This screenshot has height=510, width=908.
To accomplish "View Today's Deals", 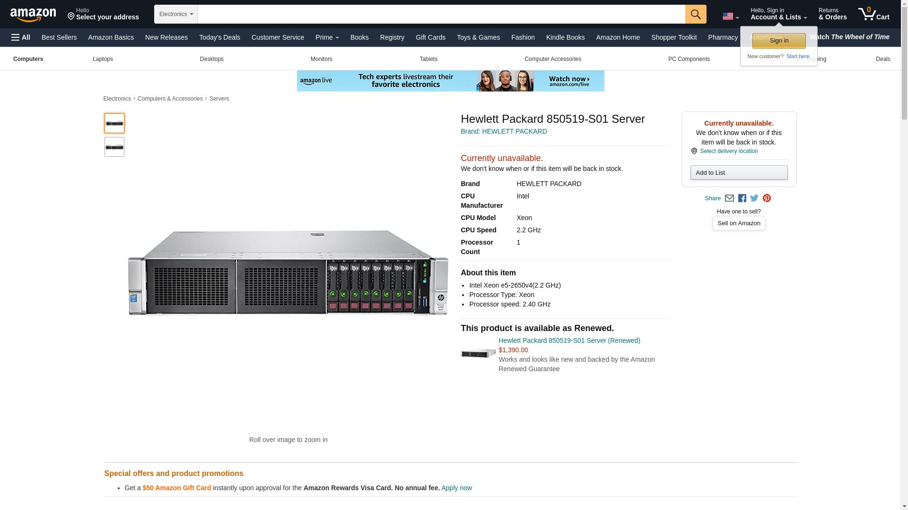I will click(219, 37).
